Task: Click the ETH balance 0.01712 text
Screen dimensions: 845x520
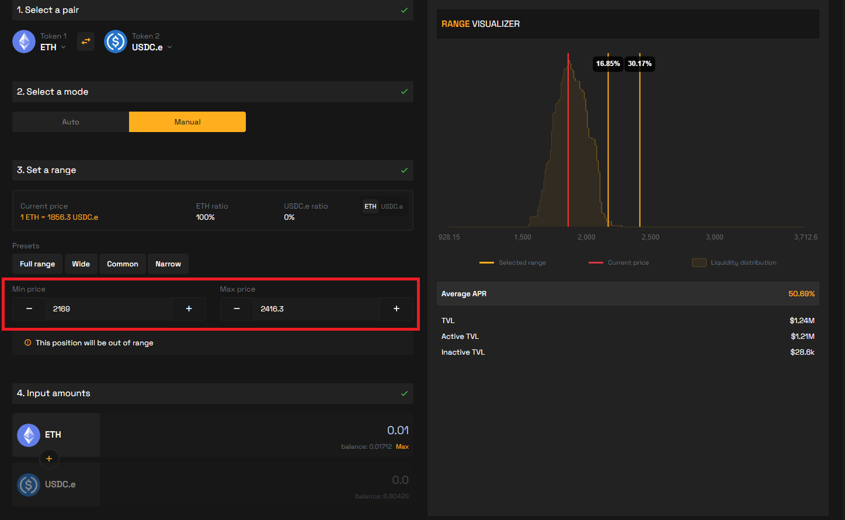Action: click(x=366, y=446)
